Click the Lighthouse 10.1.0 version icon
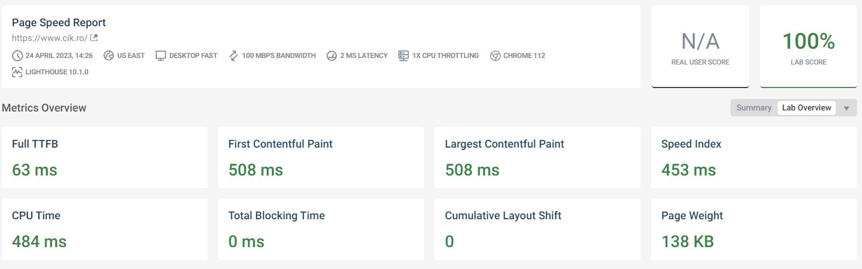 [x=18, y=72]
